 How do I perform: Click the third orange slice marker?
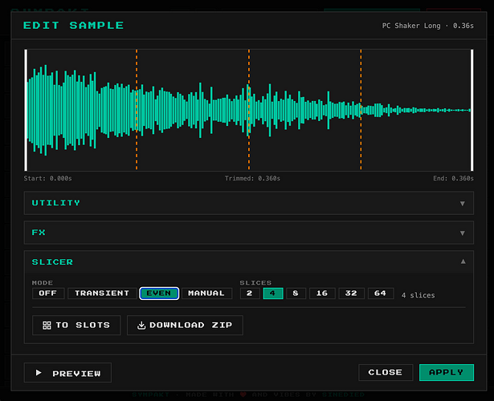click(361, 110)
